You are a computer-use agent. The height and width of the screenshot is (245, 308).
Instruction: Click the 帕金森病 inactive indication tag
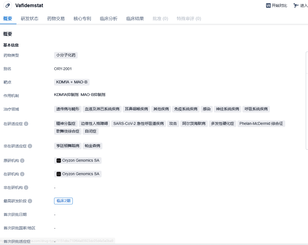point(93,146)
